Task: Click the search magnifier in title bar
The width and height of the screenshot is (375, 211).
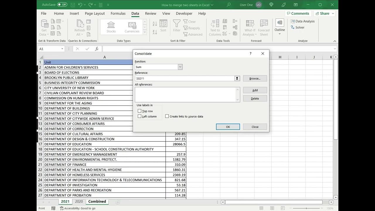Action: coord(229,5)
